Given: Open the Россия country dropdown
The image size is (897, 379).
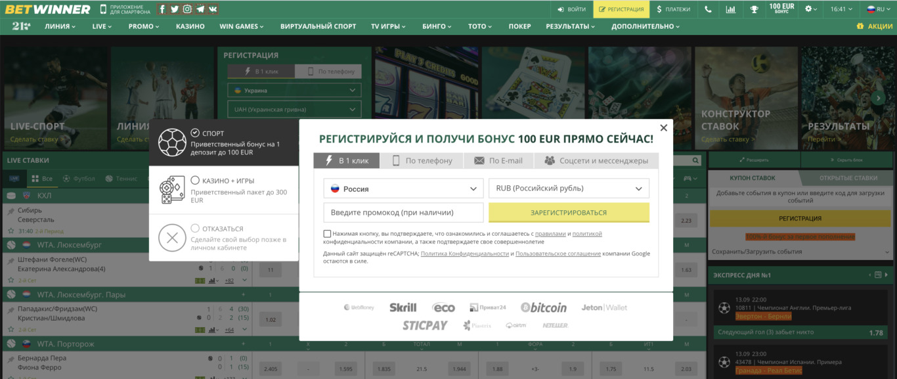Looking at the screenshot, I should [403, 189].
